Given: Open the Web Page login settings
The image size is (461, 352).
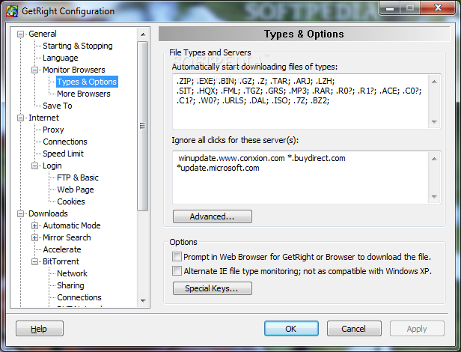Looking at the screenshot, I should tap(76, 189).
